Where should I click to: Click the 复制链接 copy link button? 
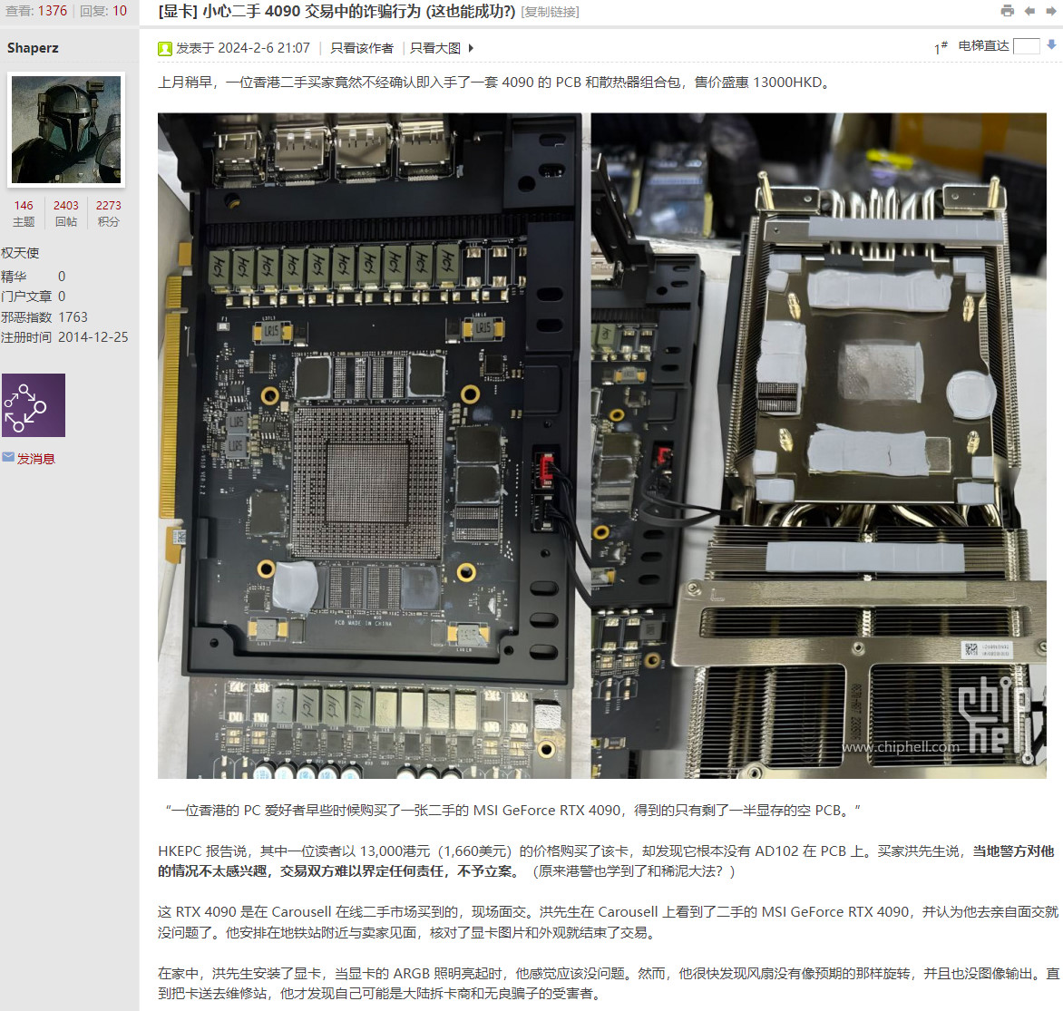pyautogui.click(x=550, y=12)
